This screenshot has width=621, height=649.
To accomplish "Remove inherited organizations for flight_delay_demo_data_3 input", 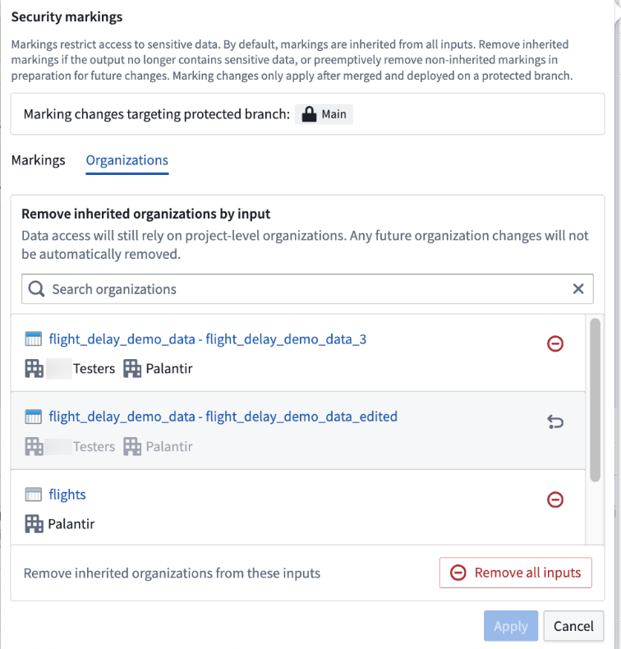I will coord(555,344).
